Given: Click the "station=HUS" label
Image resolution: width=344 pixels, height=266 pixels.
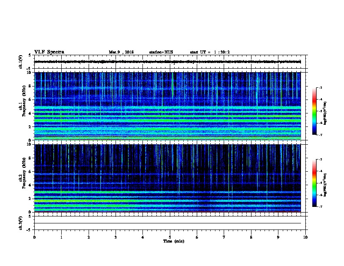Looking at the screenshot, I should pos(161,52).
